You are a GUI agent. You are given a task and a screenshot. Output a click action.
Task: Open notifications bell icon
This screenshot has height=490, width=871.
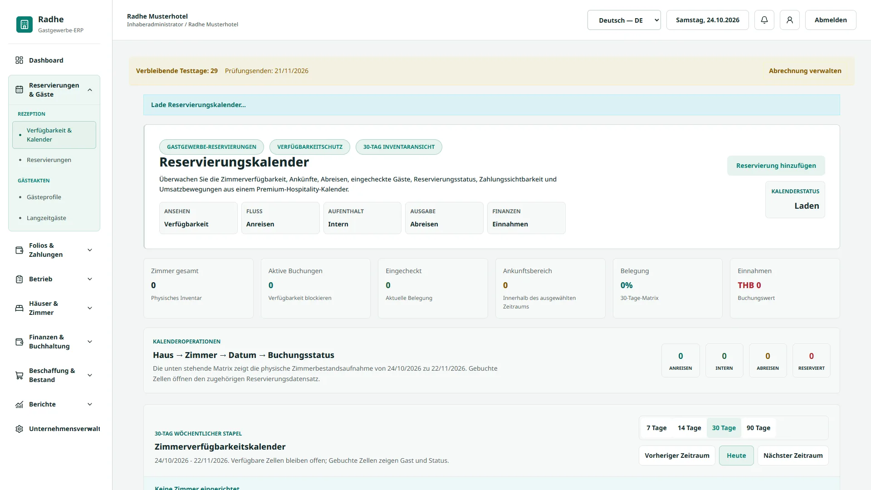[764, 20]
